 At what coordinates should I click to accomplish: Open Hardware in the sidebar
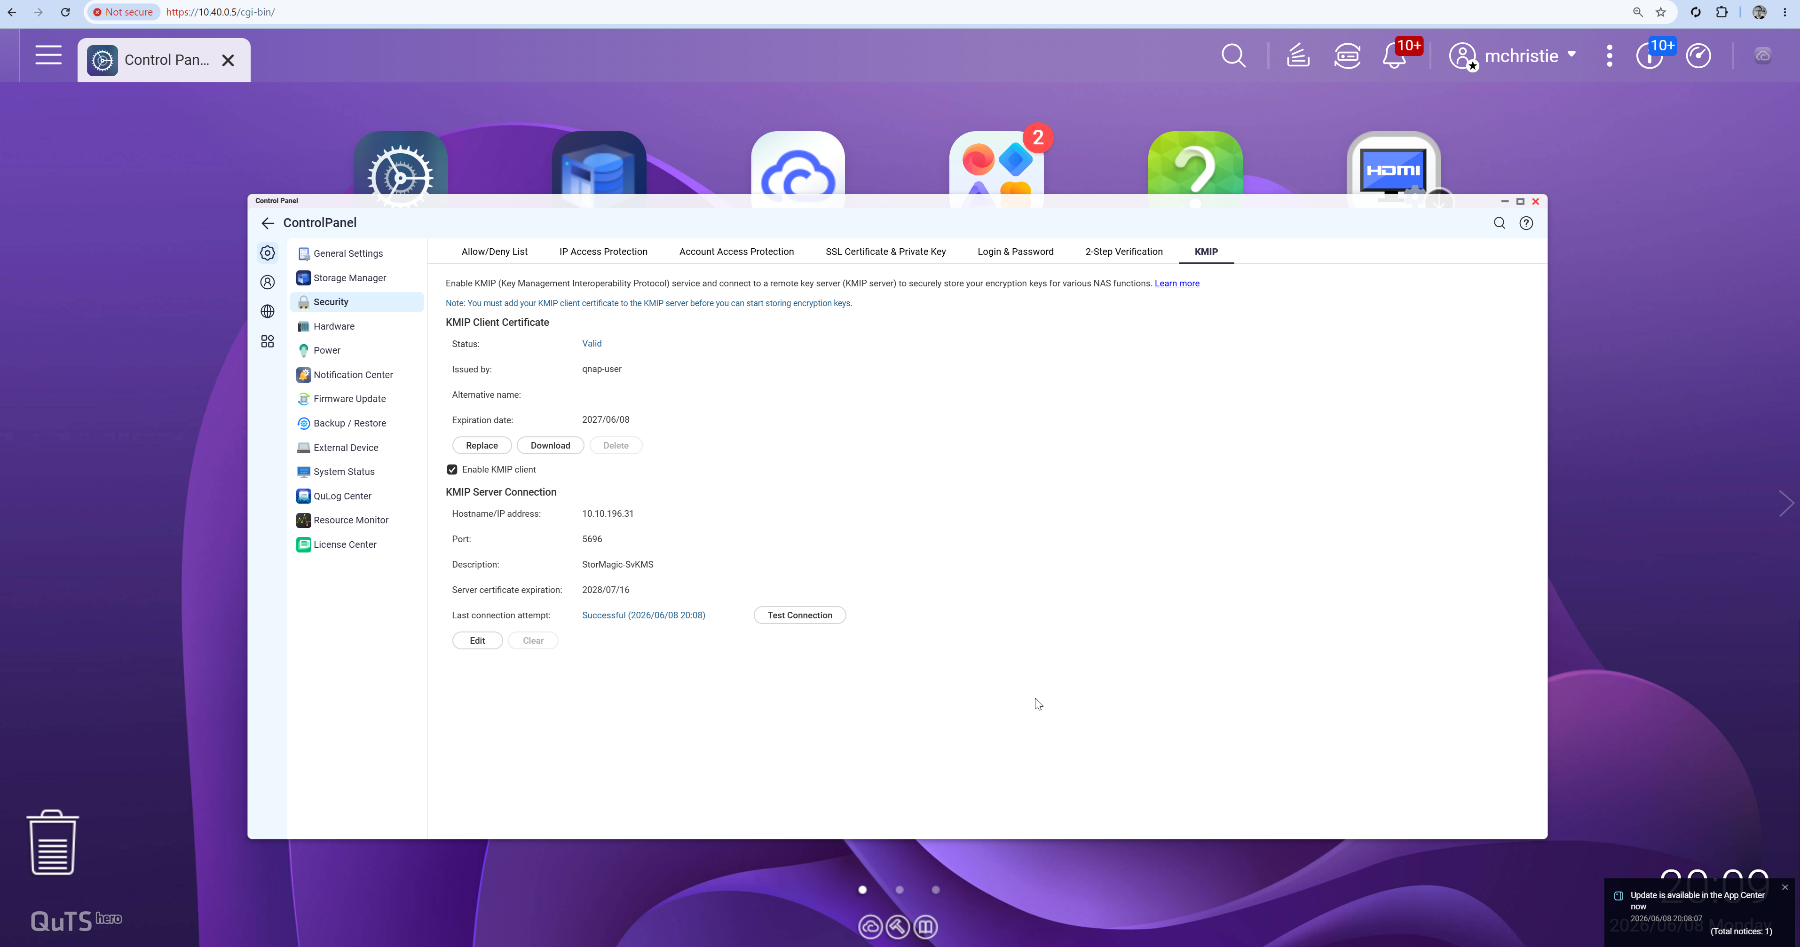356,326
